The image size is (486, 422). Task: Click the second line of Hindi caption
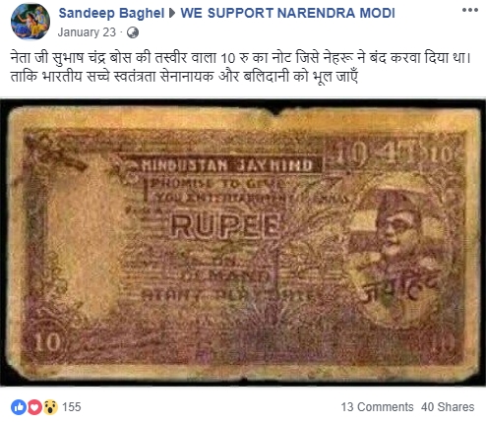click(x=184, y=77)
